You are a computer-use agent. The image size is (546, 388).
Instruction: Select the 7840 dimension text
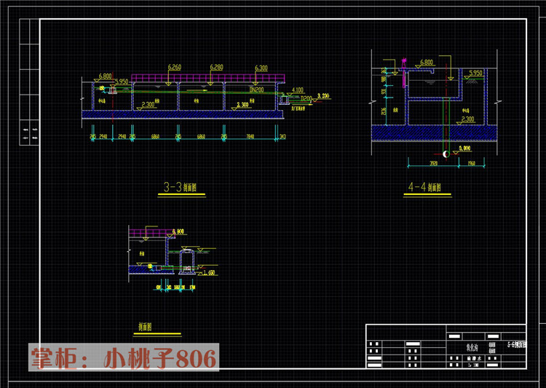[250, 137]
